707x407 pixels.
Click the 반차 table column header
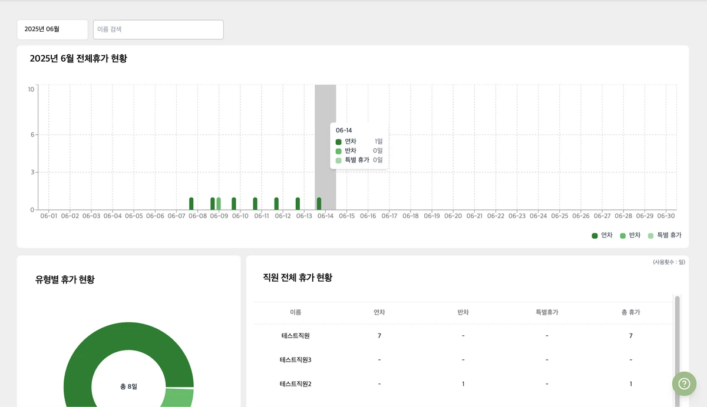click(x=463, y=312)
